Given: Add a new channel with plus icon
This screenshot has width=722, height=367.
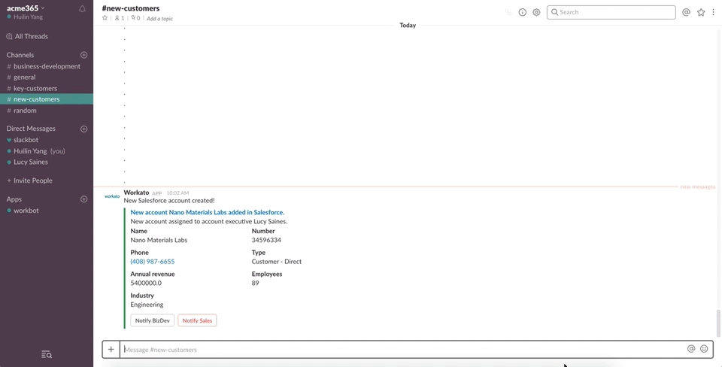Looking at the screenshot, I should 83,55.
